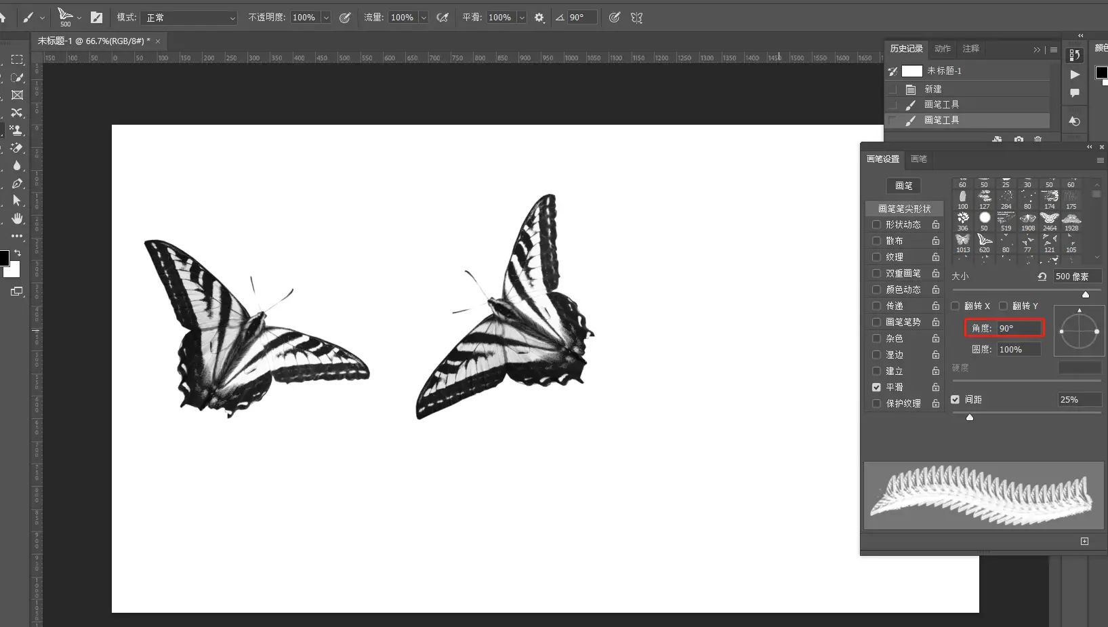Image resolution: width=1108 pixels, height=627 pixels.
Task: Click the delete state trash icon
Action: (1038, 139)
